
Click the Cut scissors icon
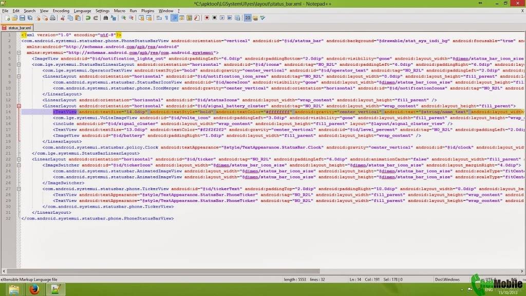coord(62,18)
